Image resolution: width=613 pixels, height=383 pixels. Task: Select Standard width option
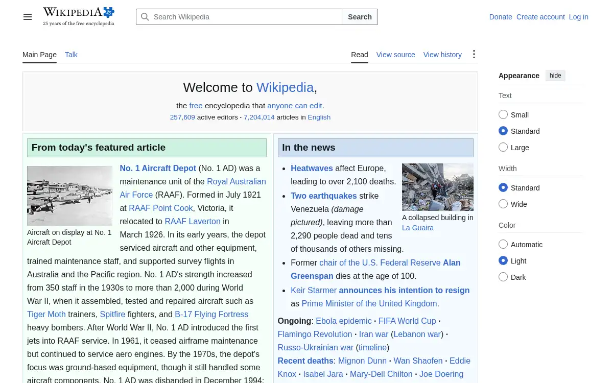click(x=503, y=188)
